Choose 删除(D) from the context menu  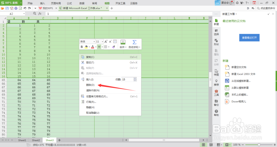click(x=110, y=85)
